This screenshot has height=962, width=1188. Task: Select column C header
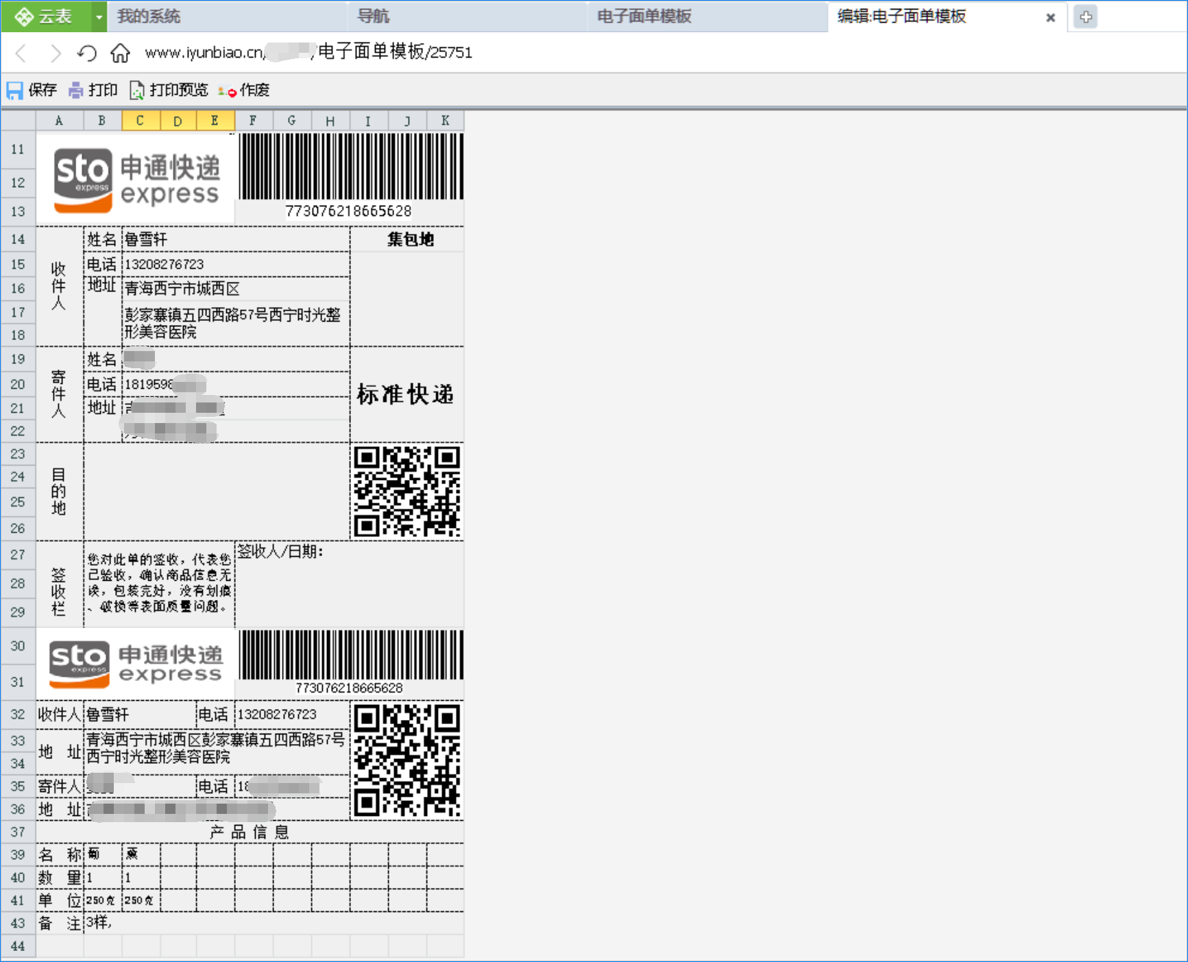point(141,121)
